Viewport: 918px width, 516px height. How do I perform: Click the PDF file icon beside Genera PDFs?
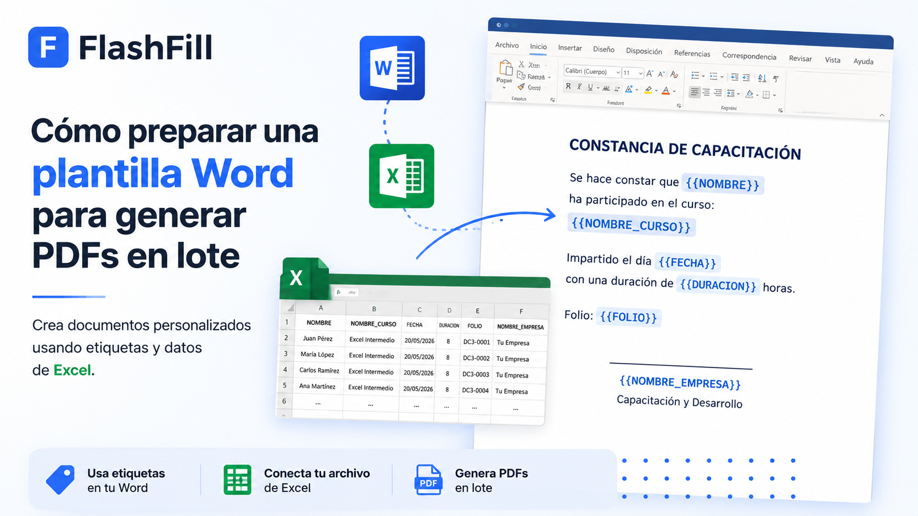pyautogui.click(x=428, y=480)
